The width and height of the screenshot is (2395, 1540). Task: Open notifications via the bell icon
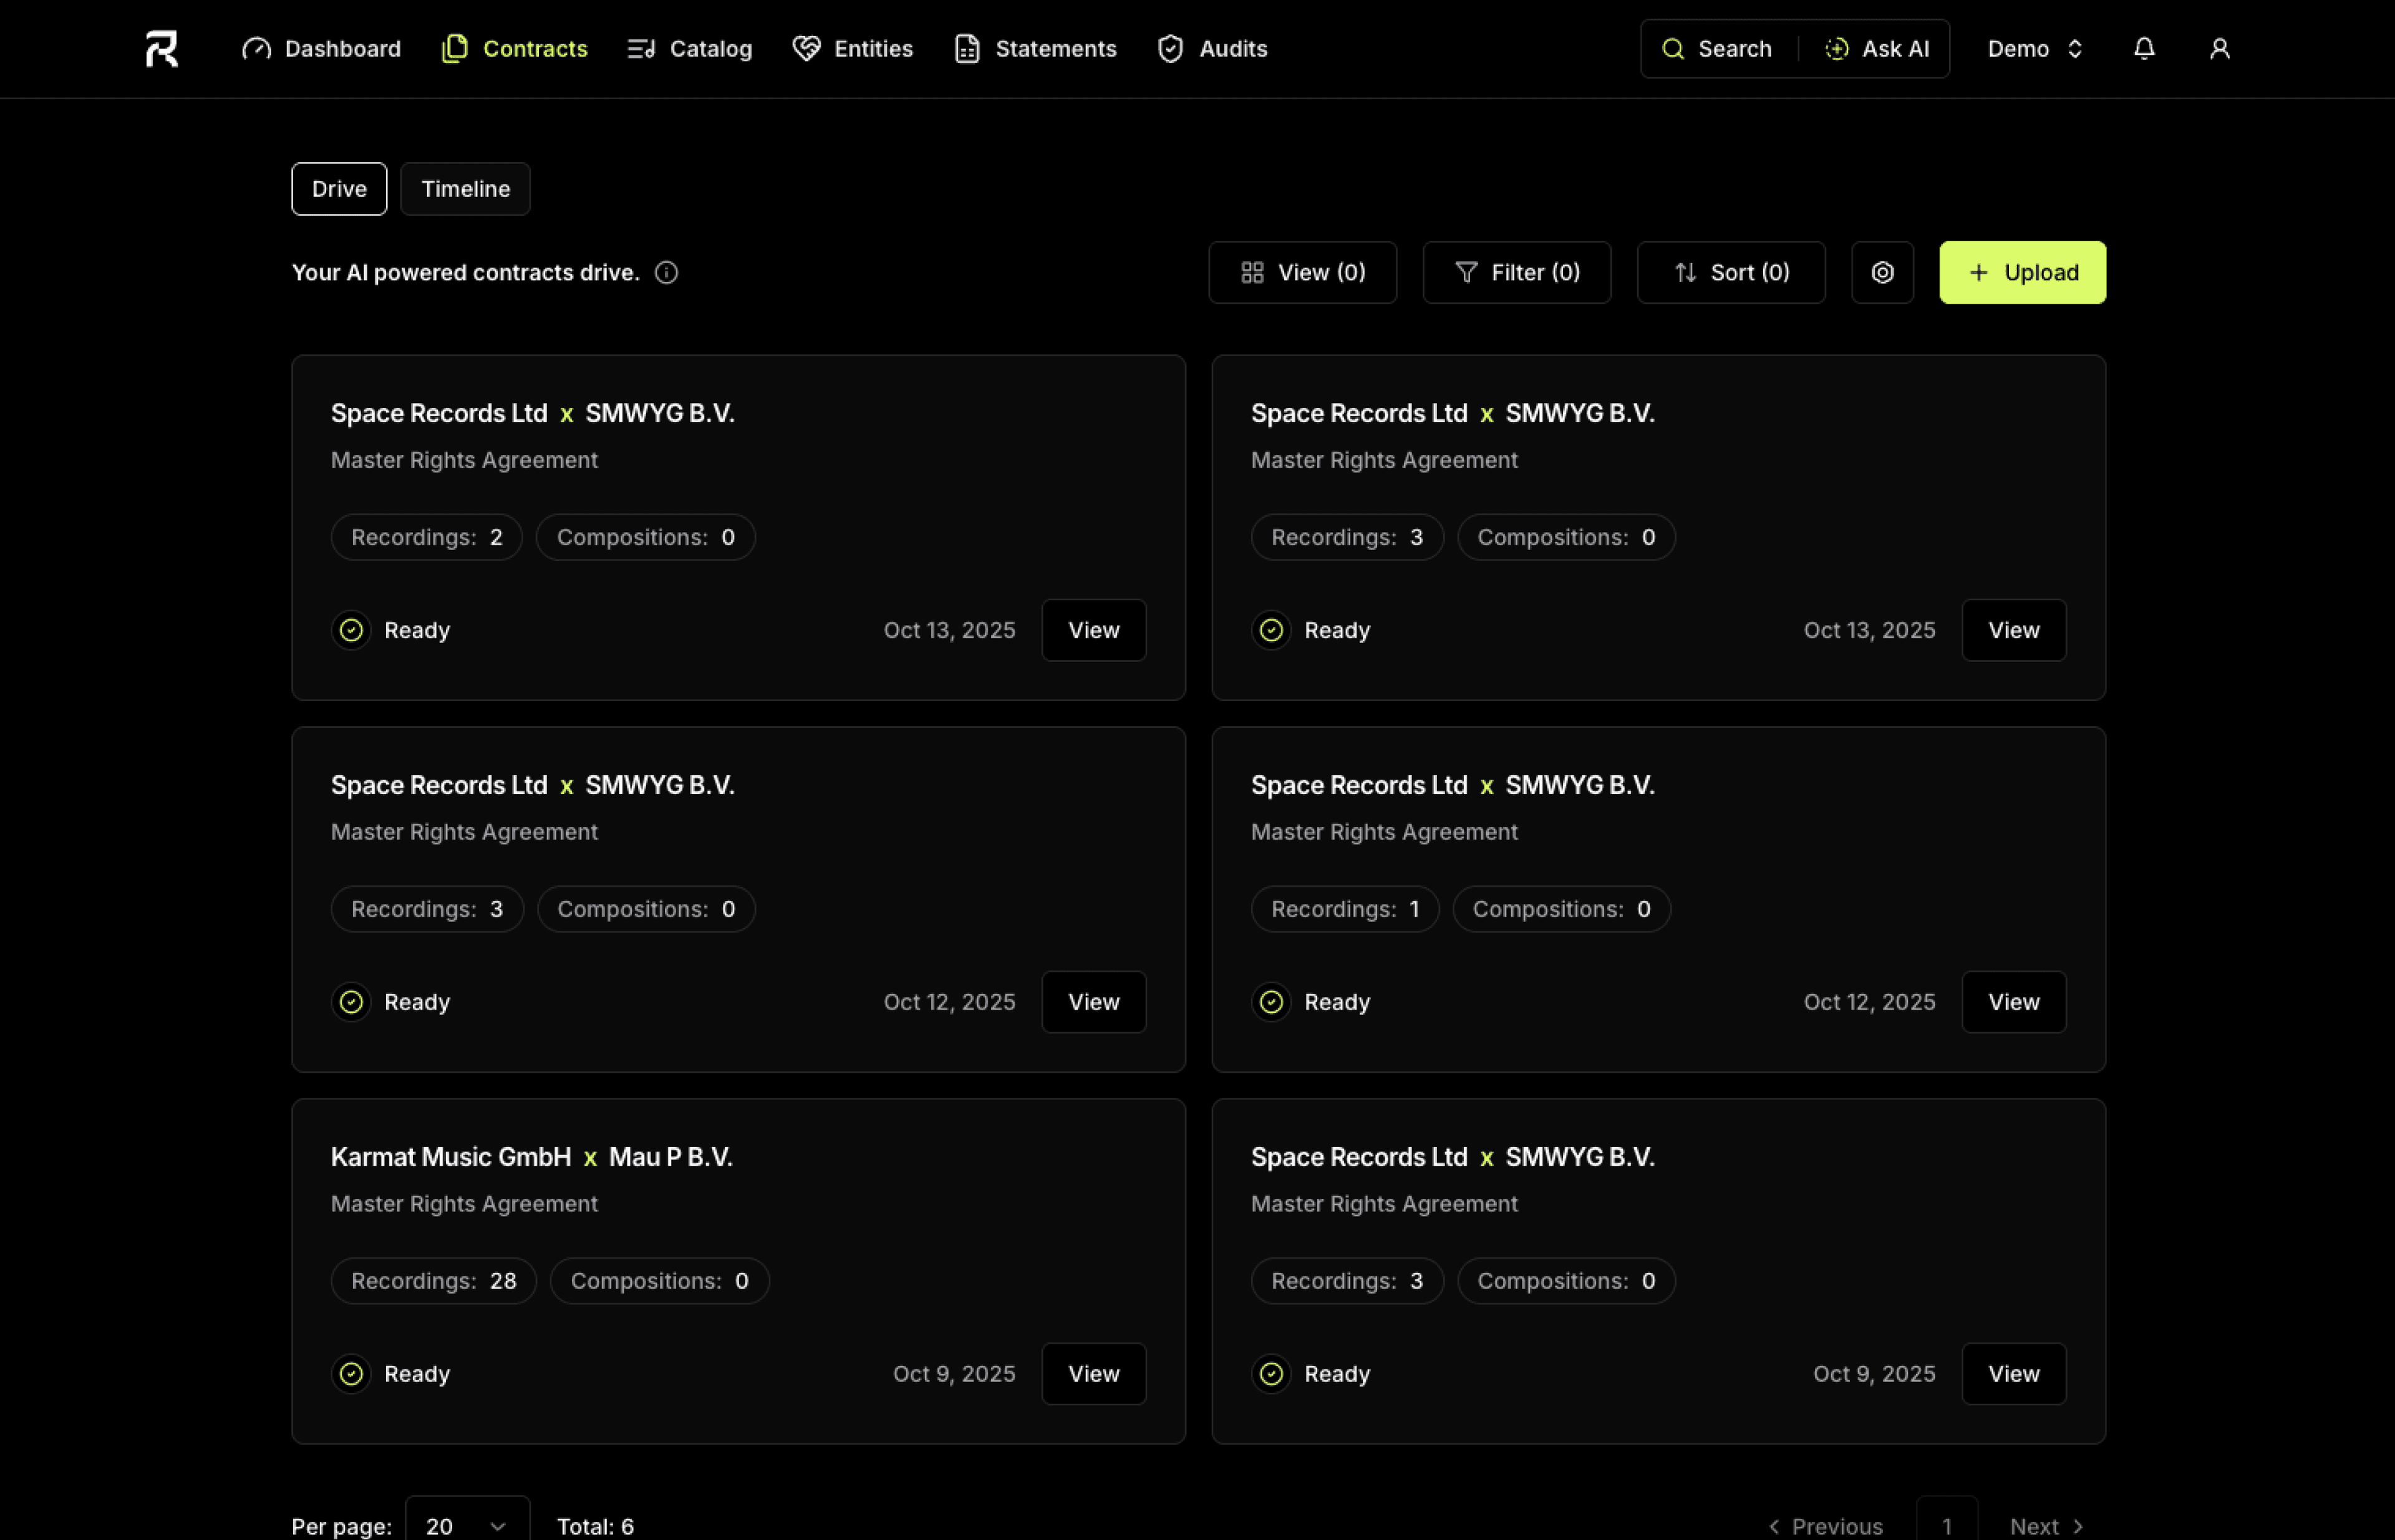click(x=2143, y=48)
